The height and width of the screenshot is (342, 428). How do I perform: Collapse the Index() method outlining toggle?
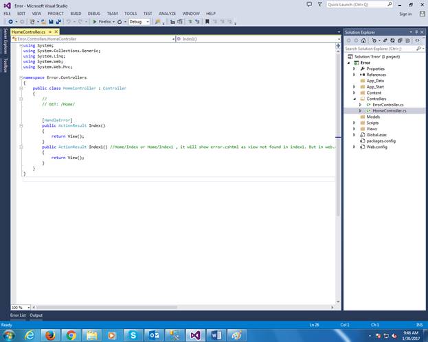(21, 125)
